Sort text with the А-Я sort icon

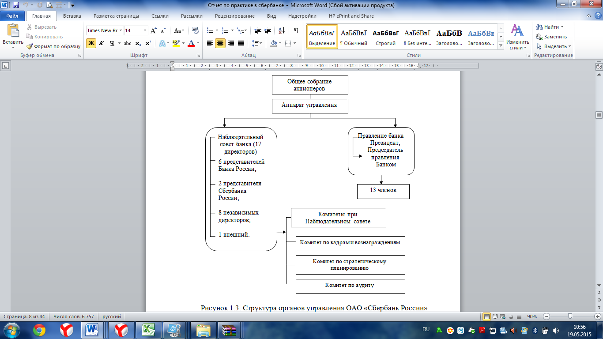[281, 30]
